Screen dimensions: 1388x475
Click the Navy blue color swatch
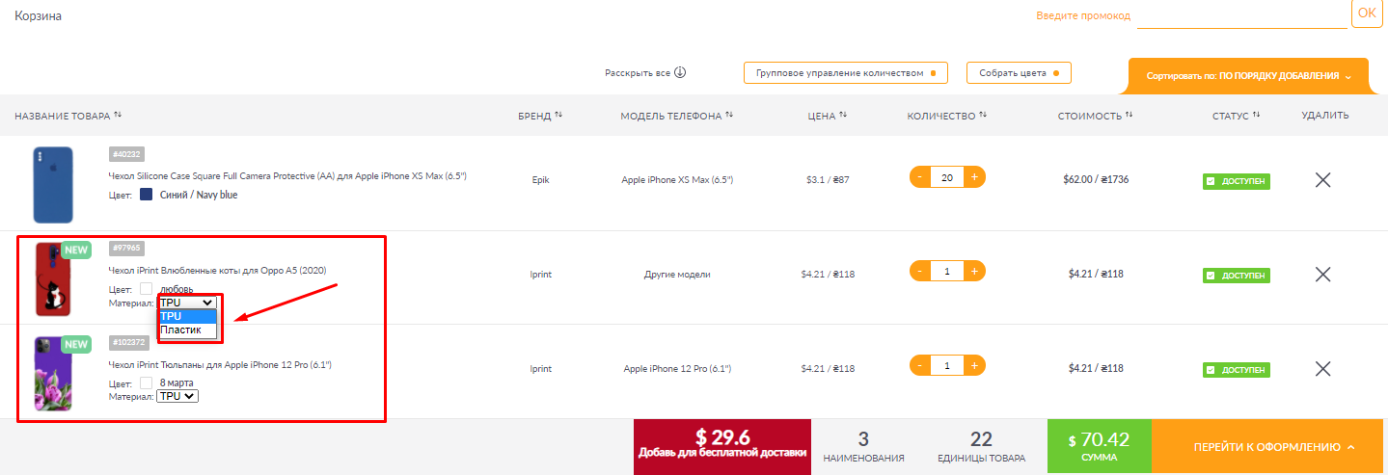(x=147, y=195)
